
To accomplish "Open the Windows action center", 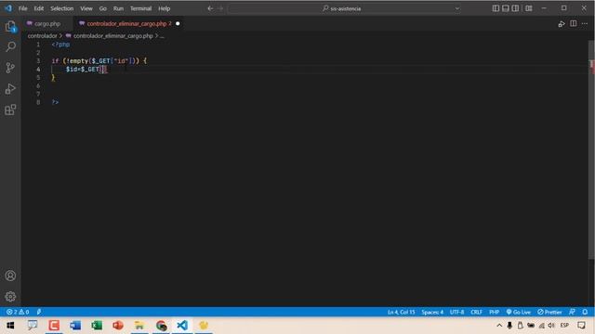I will pos(581,326).
